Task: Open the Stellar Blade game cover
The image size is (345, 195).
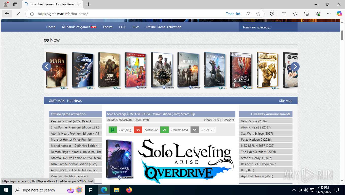Action: pos(83,70)
